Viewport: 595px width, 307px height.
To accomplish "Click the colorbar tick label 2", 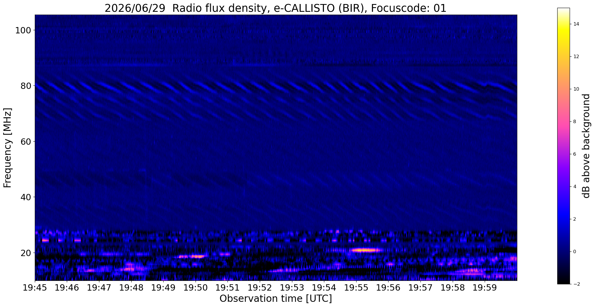I will [575, 219].
